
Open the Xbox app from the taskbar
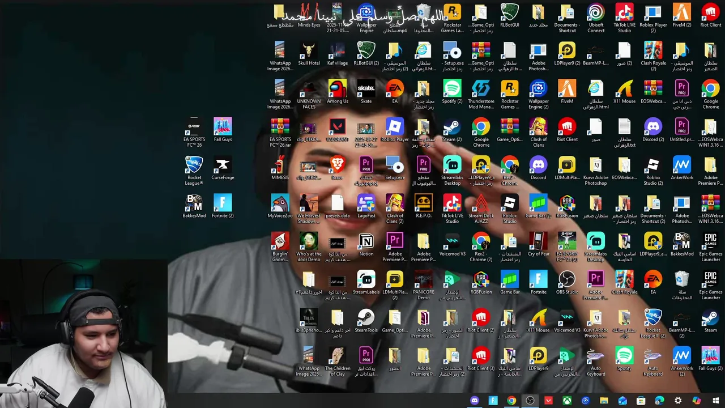click(x=567, y=401)
